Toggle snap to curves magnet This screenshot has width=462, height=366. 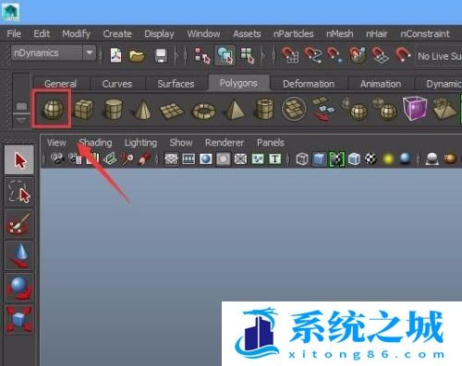coord(312,54)
